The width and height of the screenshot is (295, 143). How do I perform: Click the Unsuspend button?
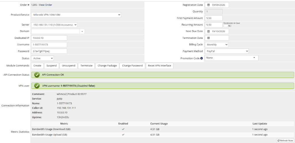click(69, 66)
